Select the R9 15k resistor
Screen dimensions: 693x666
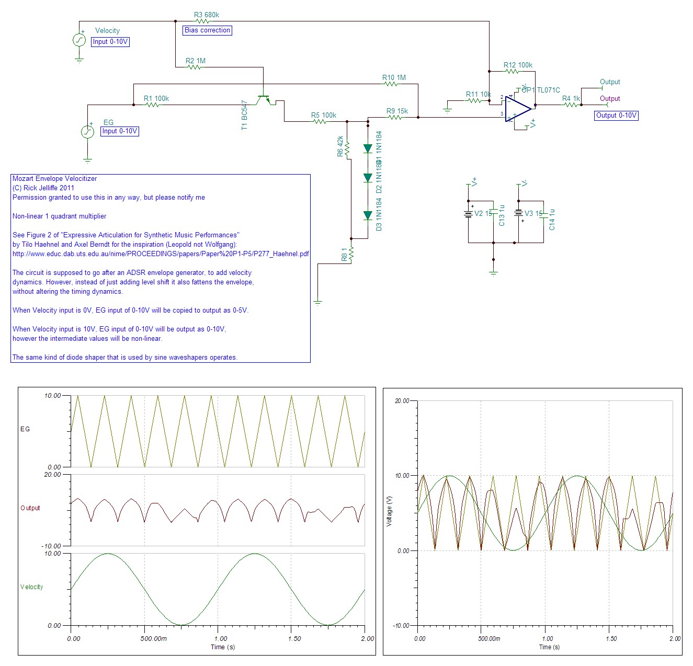[x=395, y=118]
